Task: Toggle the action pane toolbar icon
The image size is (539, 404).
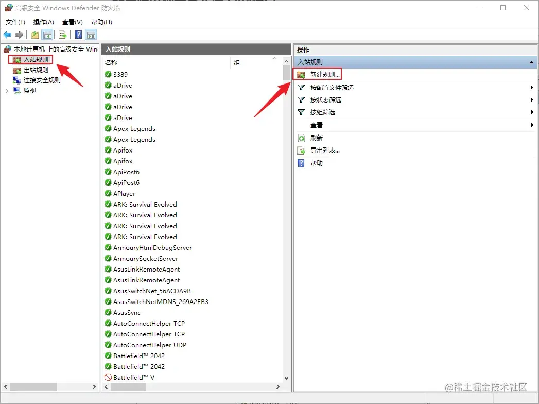Action: point(91,35)
